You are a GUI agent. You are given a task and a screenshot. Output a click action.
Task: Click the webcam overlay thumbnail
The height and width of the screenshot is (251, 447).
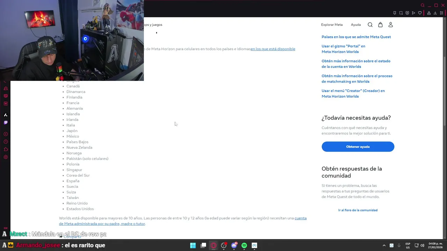(x=72, y=40)
